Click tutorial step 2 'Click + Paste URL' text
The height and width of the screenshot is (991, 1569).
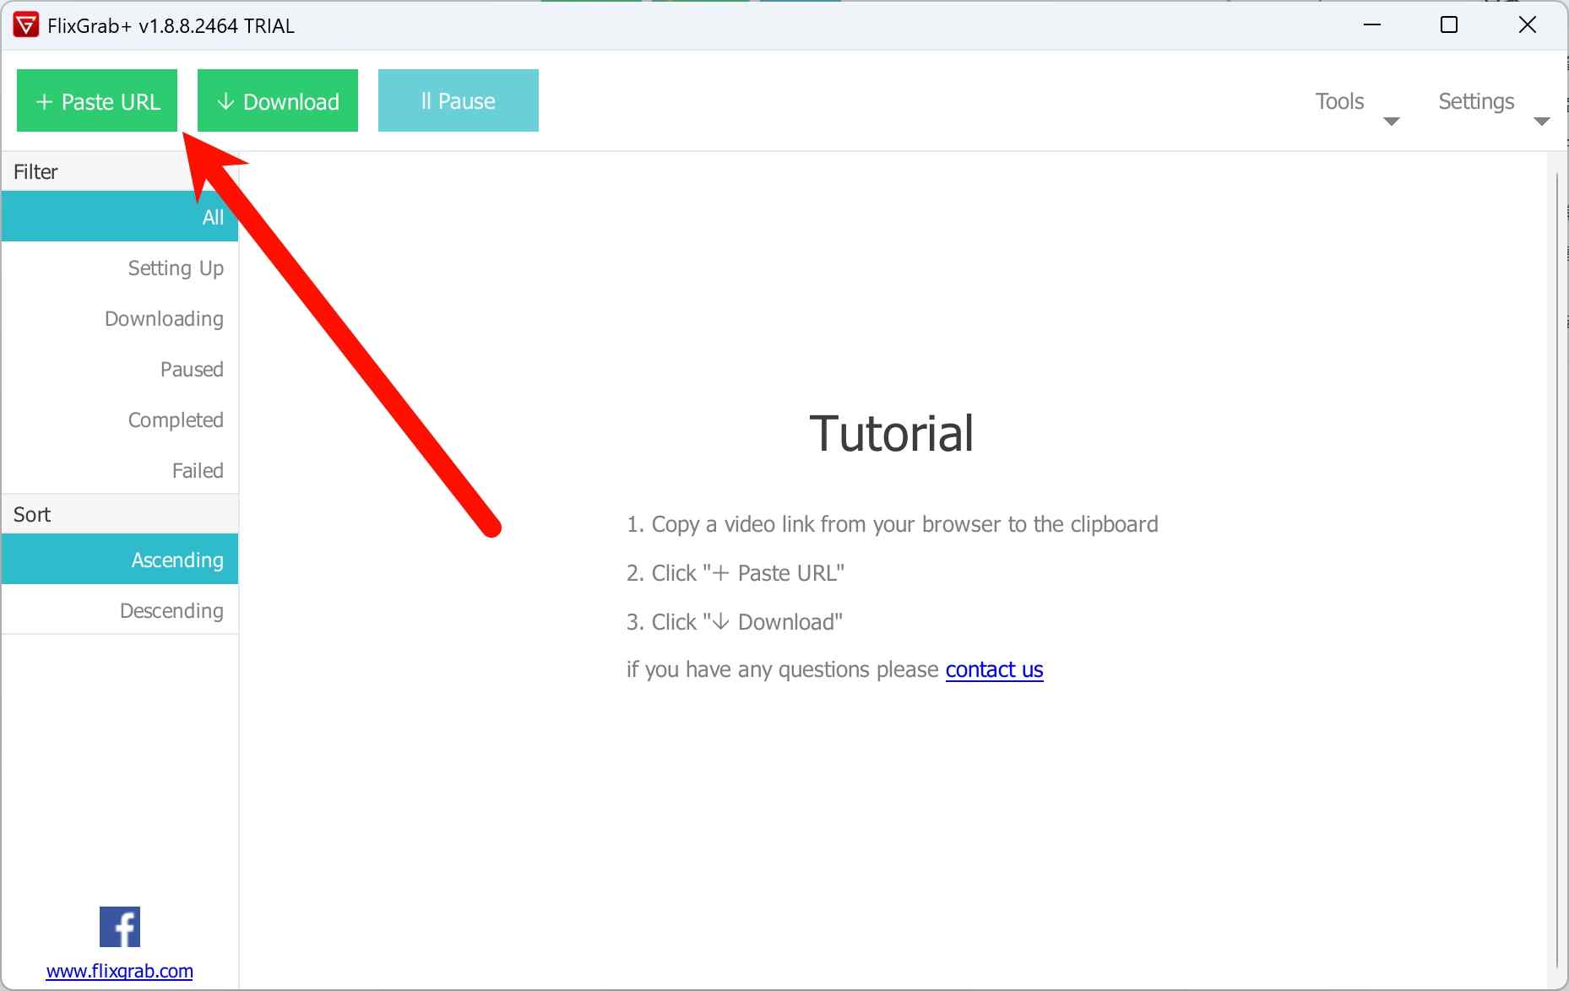click(x=736, y=573)
